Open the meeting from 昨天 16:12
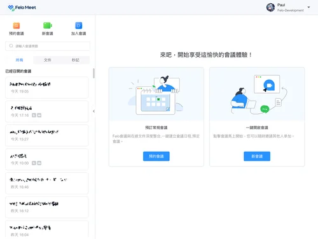Screen dimensions: 318x239 click(47, 207)
